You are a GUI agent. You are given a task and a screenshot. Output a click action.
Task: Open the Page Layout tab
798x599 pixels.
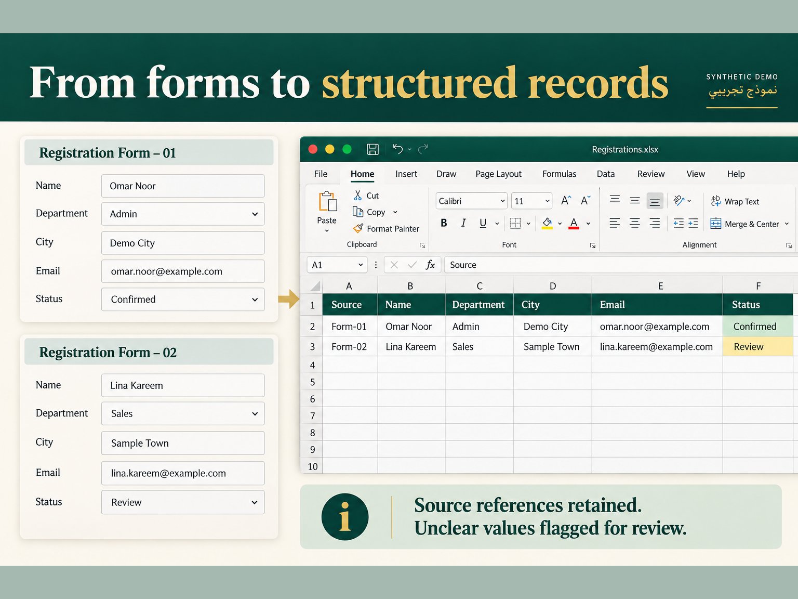(x=498, y=174)
